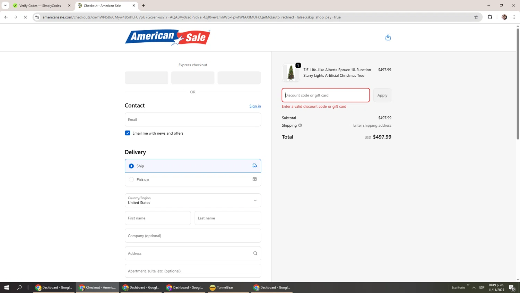Select the Pick up delivery option
Viewport: 520px width, 293px height.
[193, 179]
